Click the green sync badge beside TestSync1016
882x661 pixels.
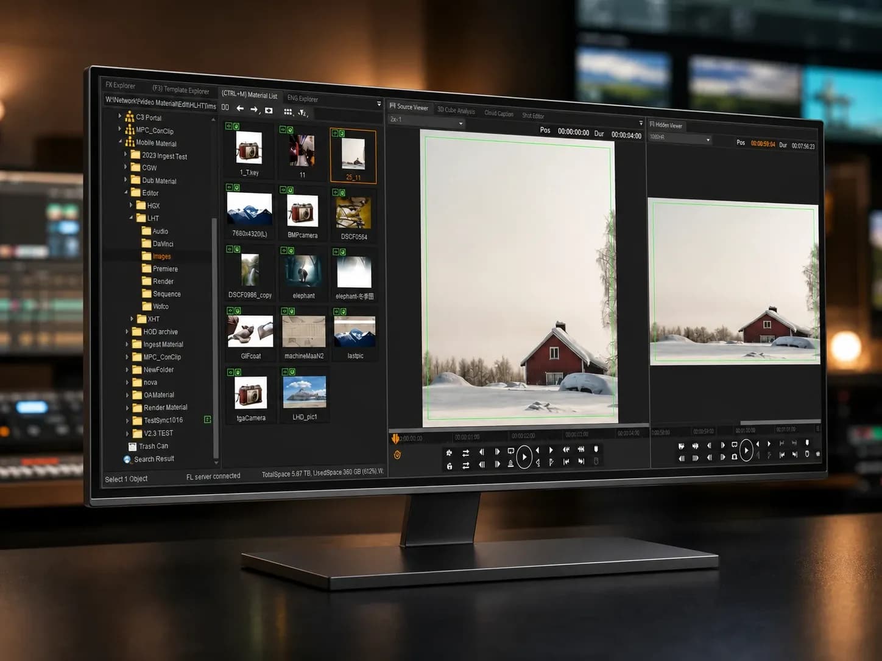[208, 419]
